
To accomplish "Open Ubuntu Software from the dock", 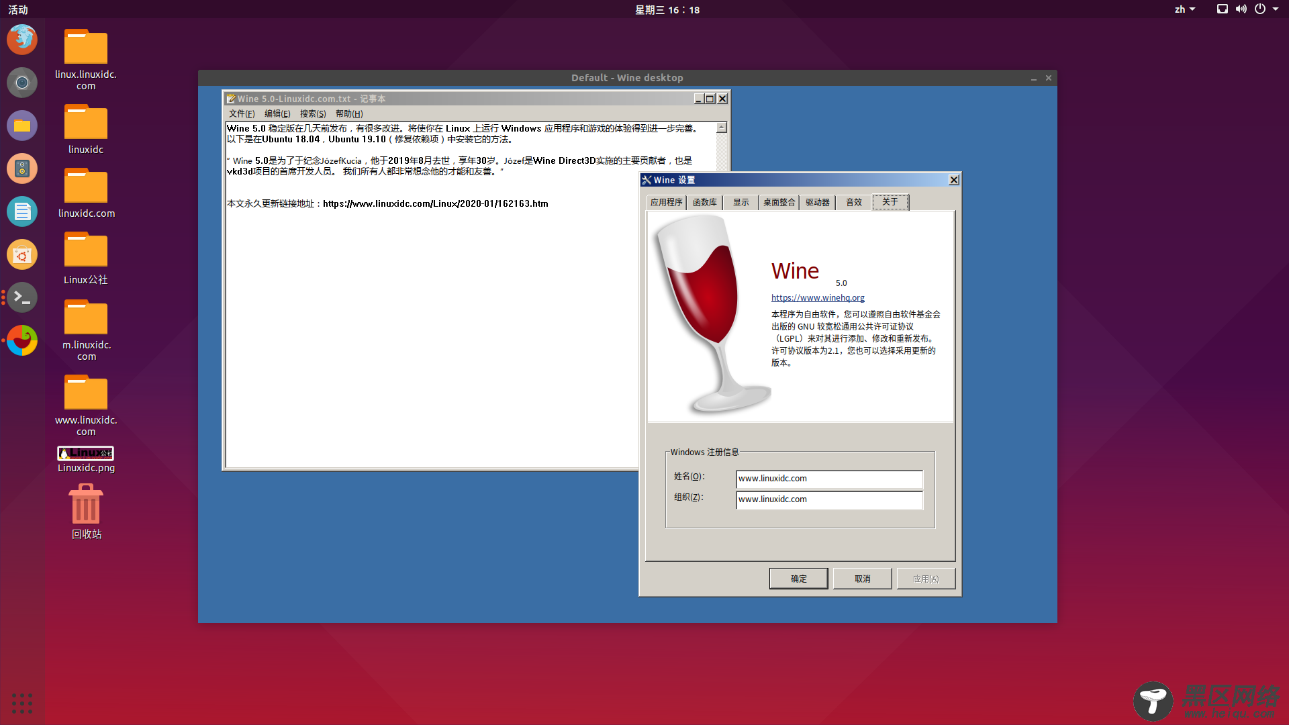I will tap(22, 254).
